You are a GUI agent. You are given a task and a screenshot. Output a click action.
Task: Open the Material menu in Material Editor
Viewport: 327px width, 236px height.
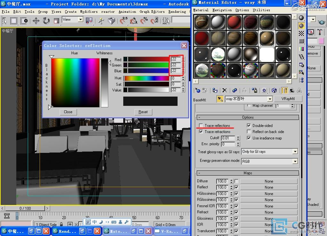[x=201, y=10]
